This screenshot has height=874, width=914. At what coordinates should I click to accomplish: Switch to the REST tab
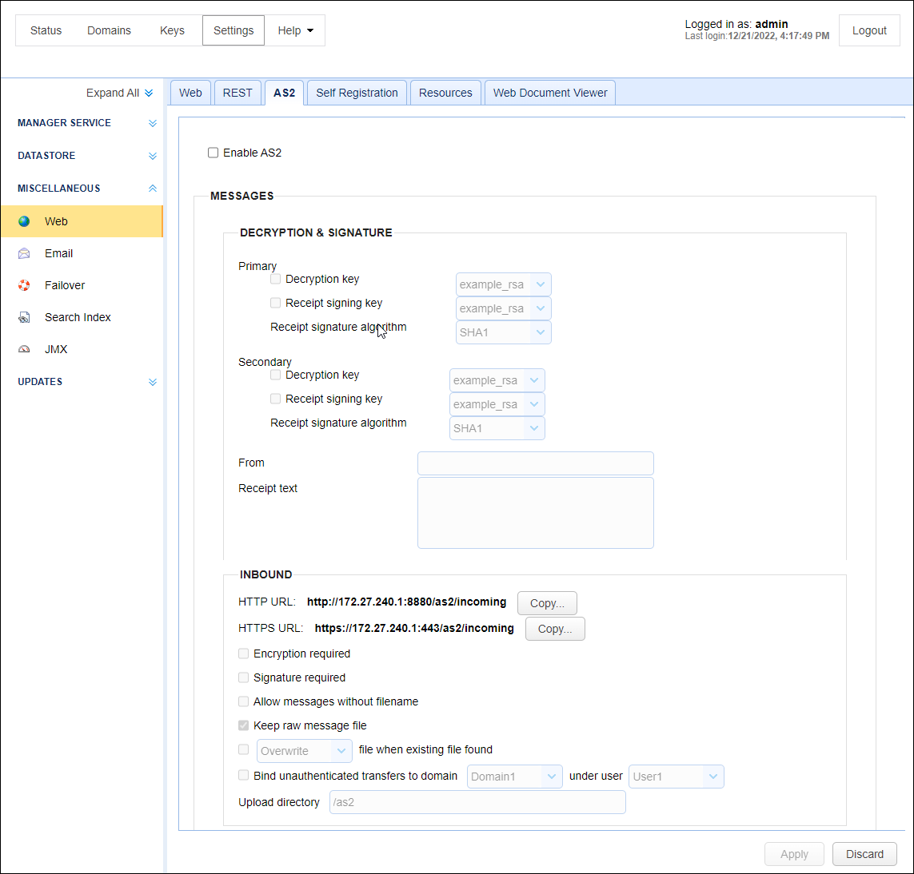[237, 93]
